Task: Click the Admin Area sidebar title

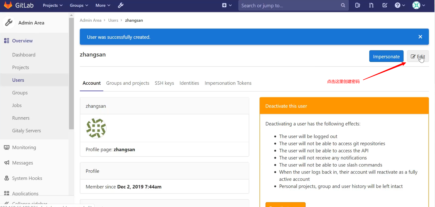Action: coord(31,23)
